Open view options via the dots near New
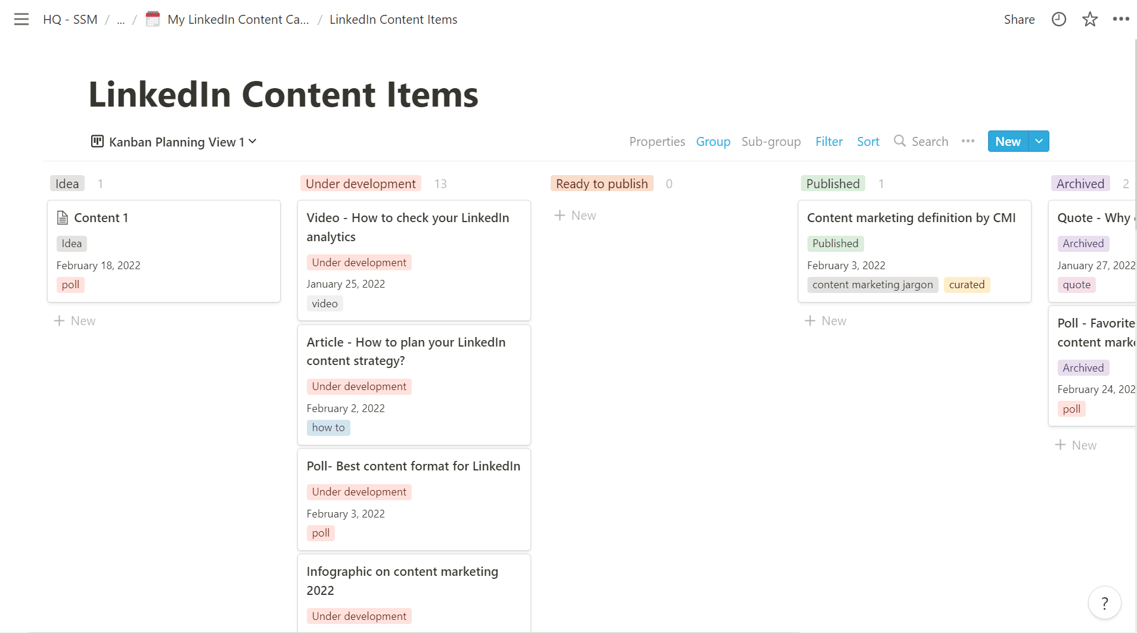 coord(968,141)
